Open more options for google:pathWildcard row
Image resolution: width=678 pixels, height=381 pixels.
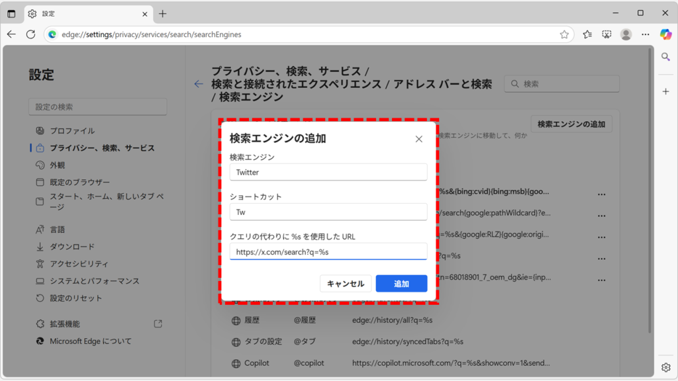coord(601,216)
